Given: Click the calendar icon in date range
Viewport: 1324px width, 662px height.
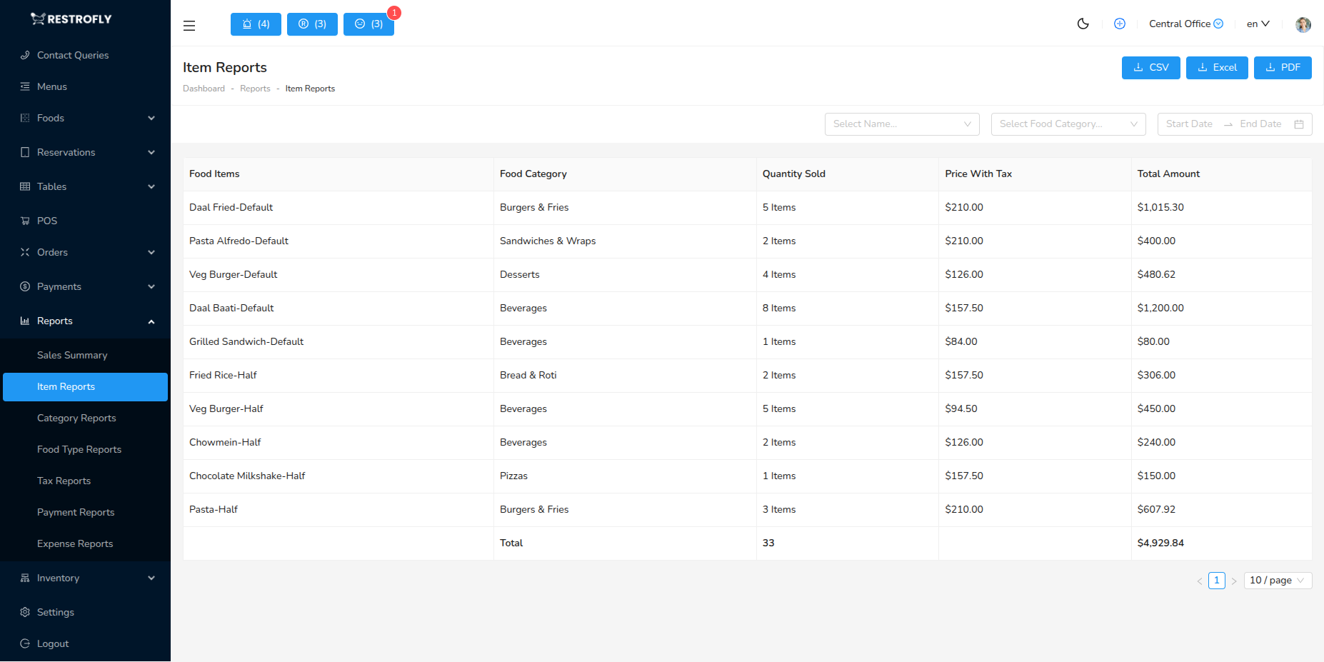Looking at the screenshot, I should tap(1298, 124).
